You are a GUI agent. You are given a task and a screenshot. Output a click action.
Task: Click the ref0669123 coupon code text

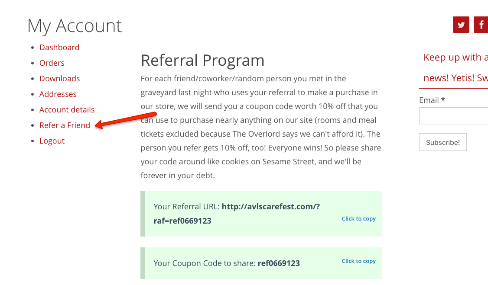[x=279, y=263]
